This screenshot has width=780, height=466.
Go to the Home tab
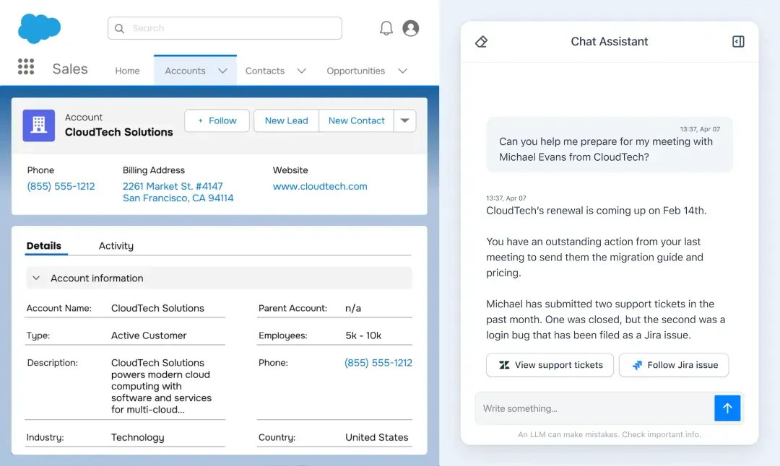[x=127, y=71]
